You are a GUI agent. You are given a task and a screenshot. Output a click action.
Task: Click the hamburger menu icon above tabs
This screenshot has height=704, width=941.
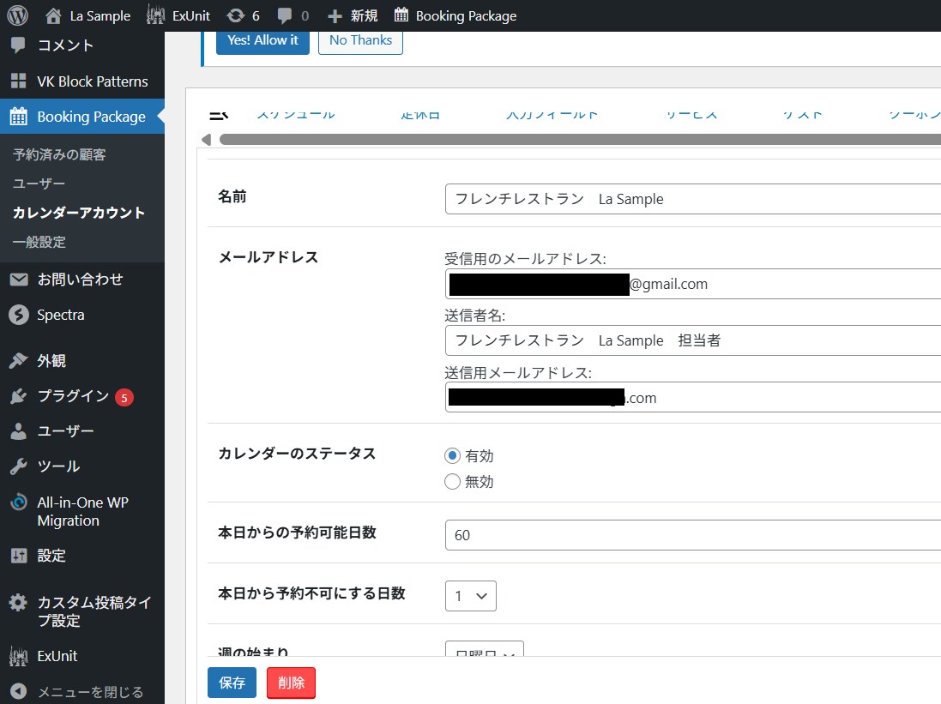pyautogui.click(x=219, y=115)
